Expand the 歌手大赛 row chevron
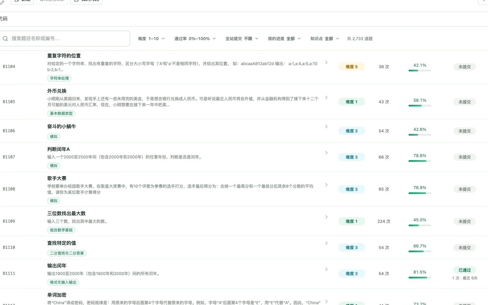 click(326, 185)
